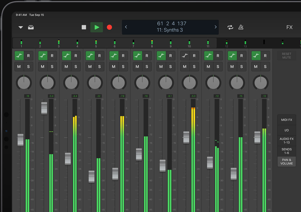Select the Pan & Volume view
Viewport: 301px width, 212px height.
287,162
